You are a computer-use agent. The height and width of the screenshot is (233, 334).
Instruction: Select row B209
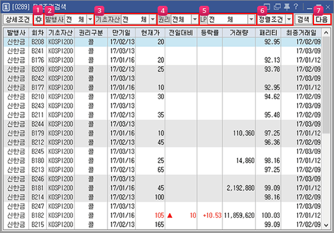(162, 69)
